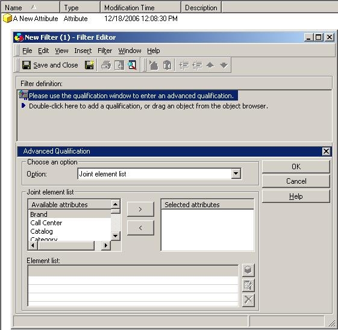The image size is (338, 330).
Task: Click the delete X icon beside Element list
Action: [248, 300]
